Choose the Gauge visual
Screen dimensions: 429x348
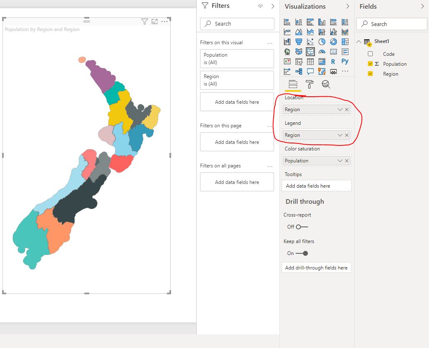322,51
